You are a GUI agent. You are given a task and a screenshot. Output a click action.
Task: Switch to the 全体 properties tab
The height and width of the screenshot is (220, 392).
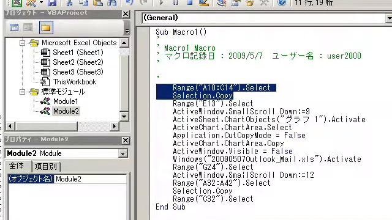pos(17,166)
